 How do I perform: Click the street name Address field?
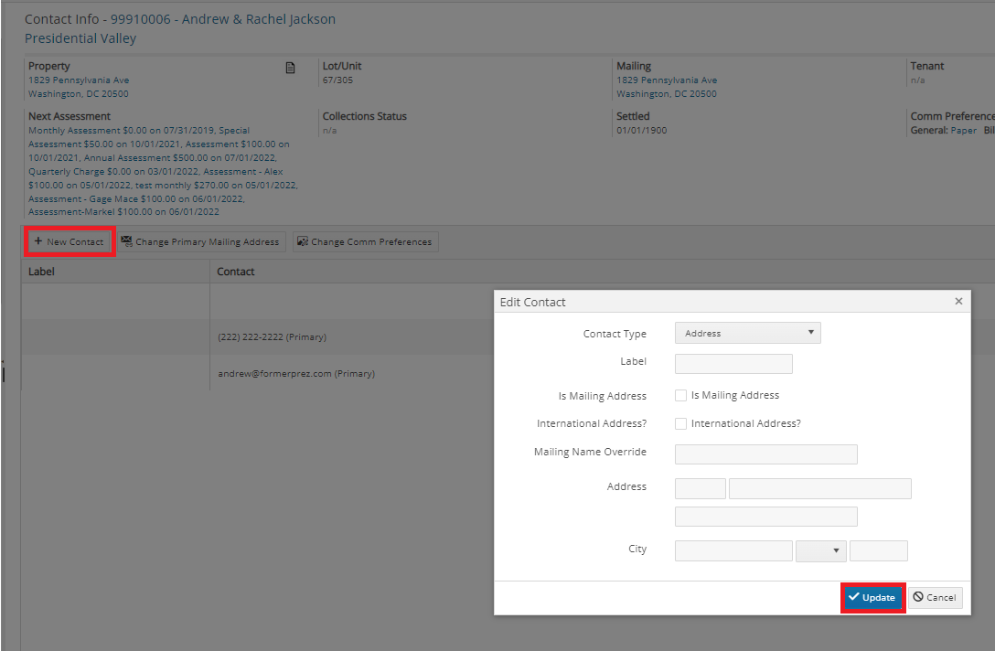pos(819,488)
